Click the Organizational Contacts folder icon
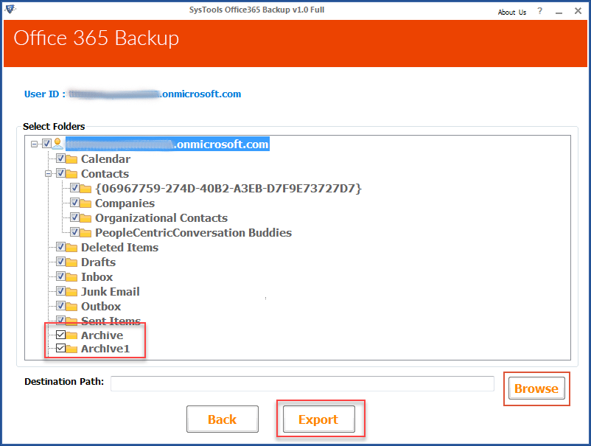The height and width of the screenshot is (446, 591). 85,218
